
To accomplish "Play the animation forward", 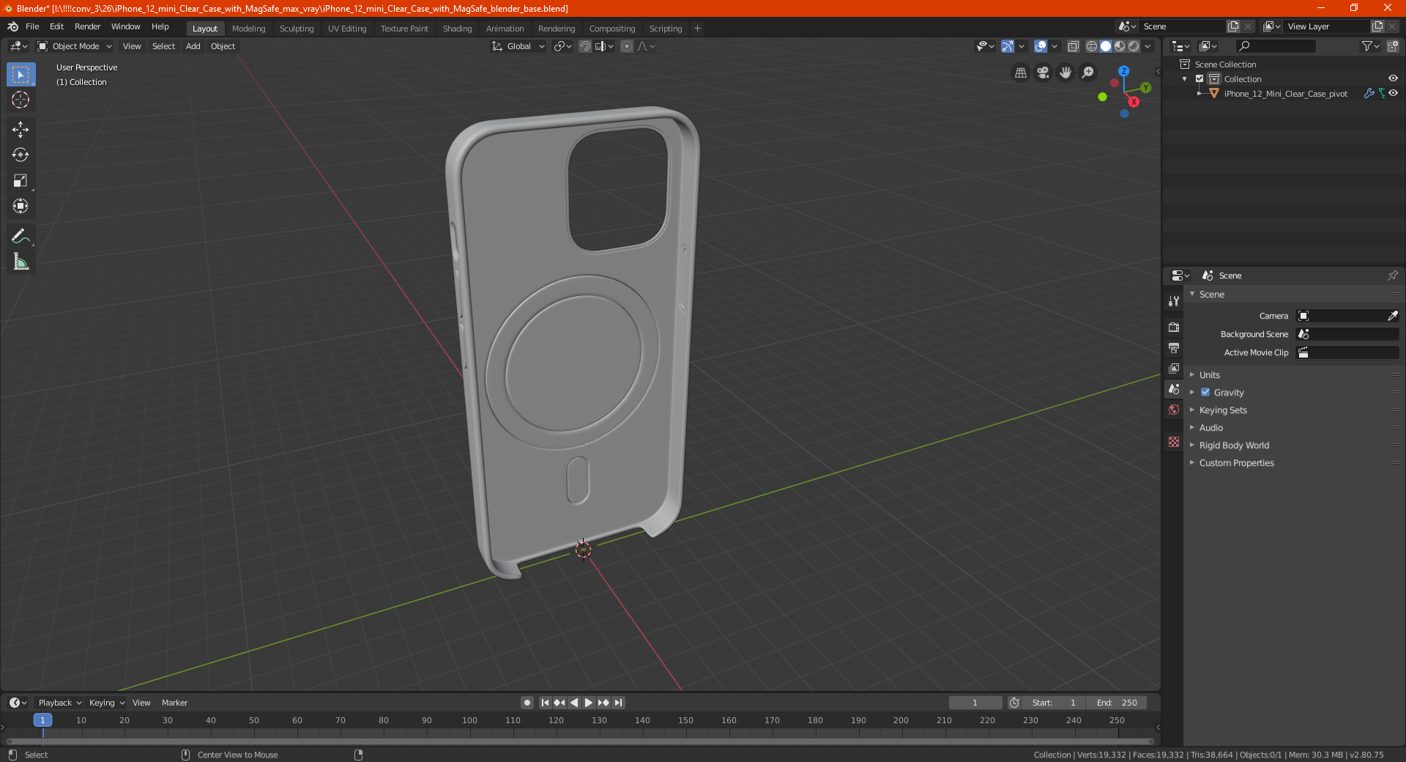I will pyautogui.click(x=589, y=703).
